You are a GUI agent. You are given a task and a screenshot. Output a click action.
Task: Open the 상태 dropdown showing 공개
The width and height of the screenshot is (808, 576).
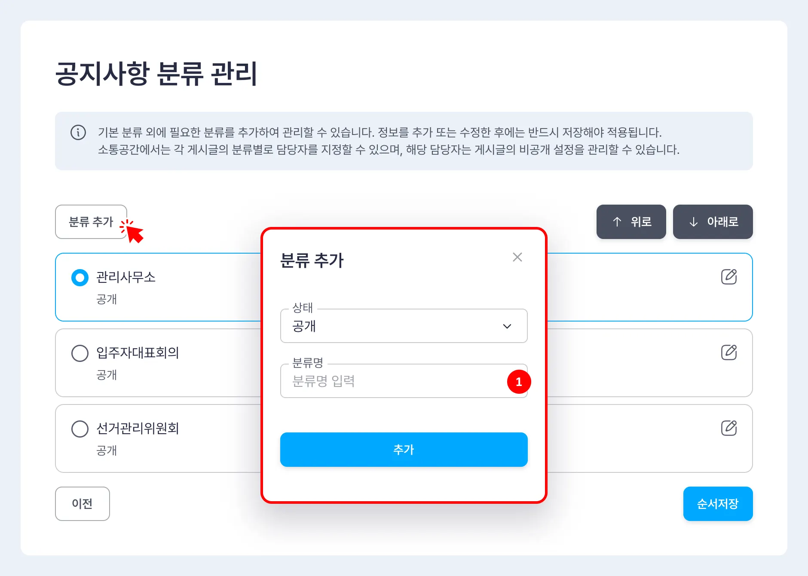[404, 326]
